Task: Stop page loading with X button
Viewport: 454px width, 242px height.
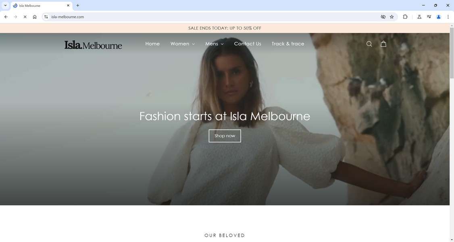Action: point(25,17)
